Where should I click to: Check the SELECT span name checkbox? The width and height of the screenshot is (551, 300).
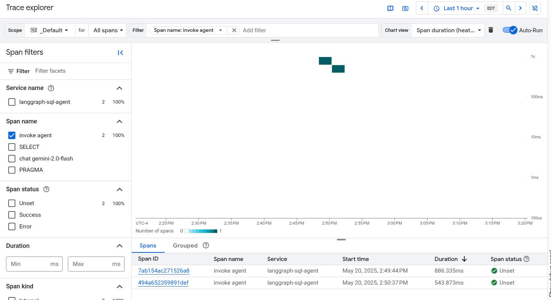(x=12, y=147)
